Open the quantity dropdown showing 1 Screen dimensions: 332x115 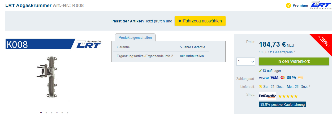[246, 61]
